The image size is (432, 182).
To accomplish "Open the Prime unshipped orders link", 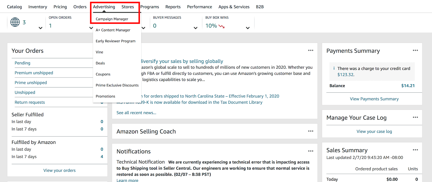I will (31, 83).
